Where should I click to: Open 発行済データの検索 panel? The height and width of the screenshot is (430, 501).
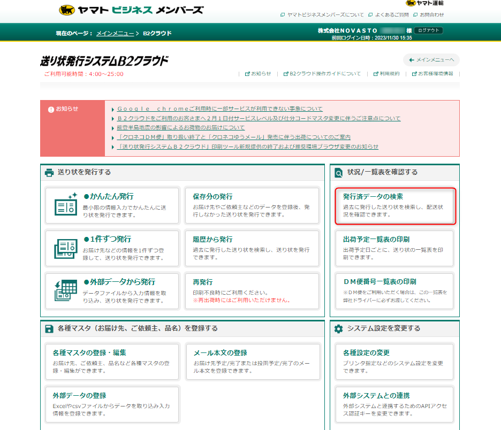394,205
